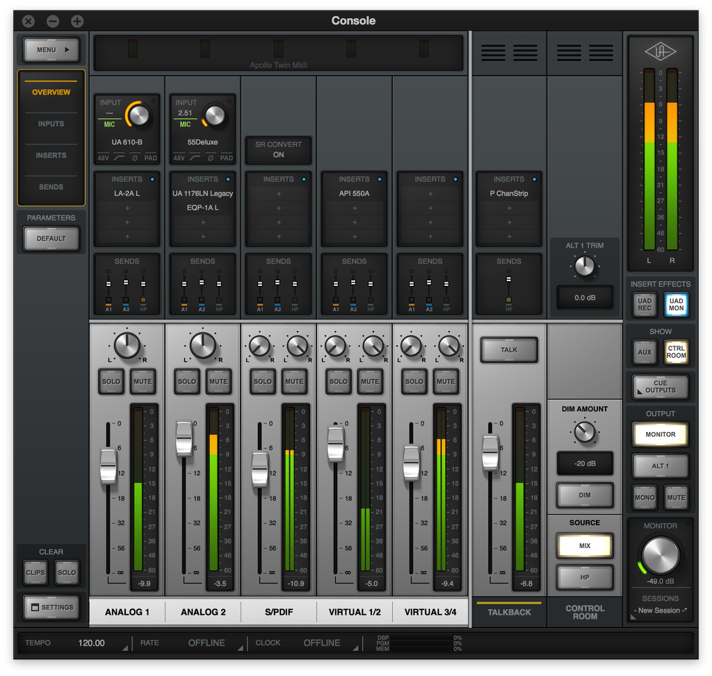This screenshot has width=712, height=676.
Task: Enable low cut filter on Analog 2
Action: click(195, 158)
